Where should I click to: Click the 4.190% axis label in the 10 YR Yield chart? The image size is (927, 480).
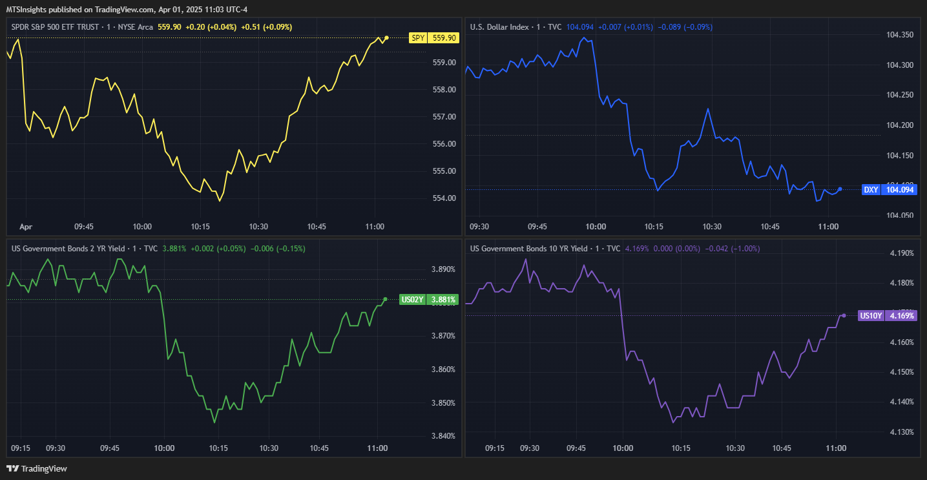click(902, 253)
